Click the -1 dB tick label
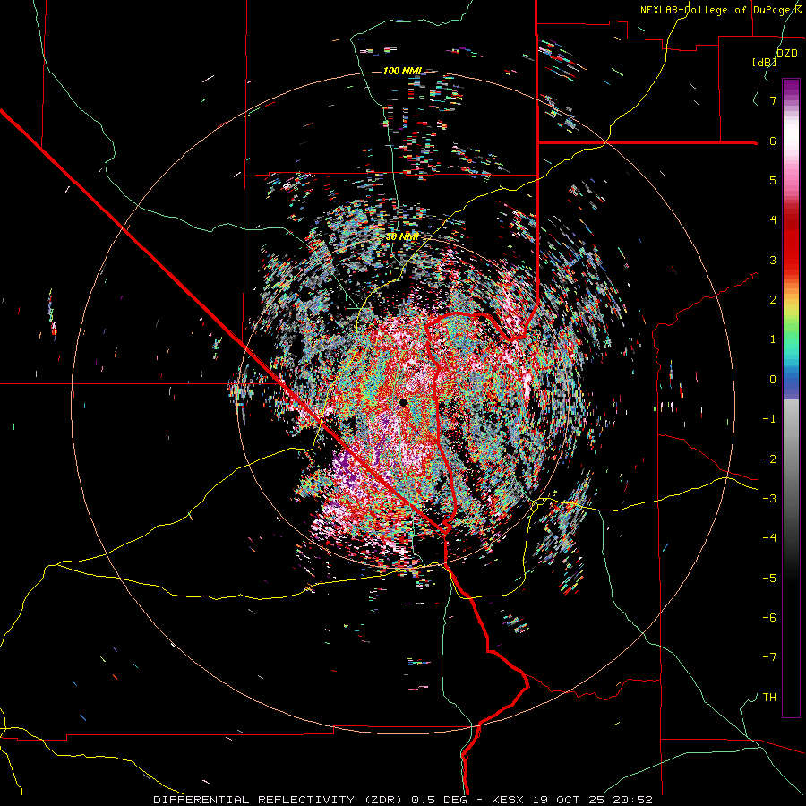 click(x=769, y=419)
